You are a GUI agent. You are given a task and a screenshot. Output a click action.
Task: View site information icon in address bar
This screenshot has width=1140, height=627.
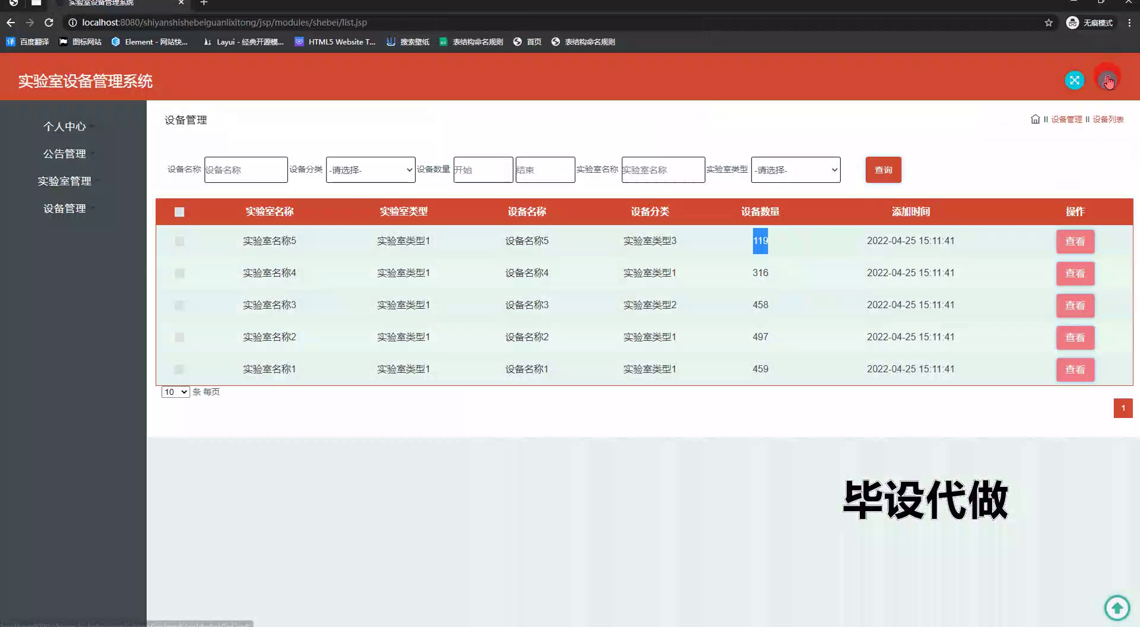[72, 23]
